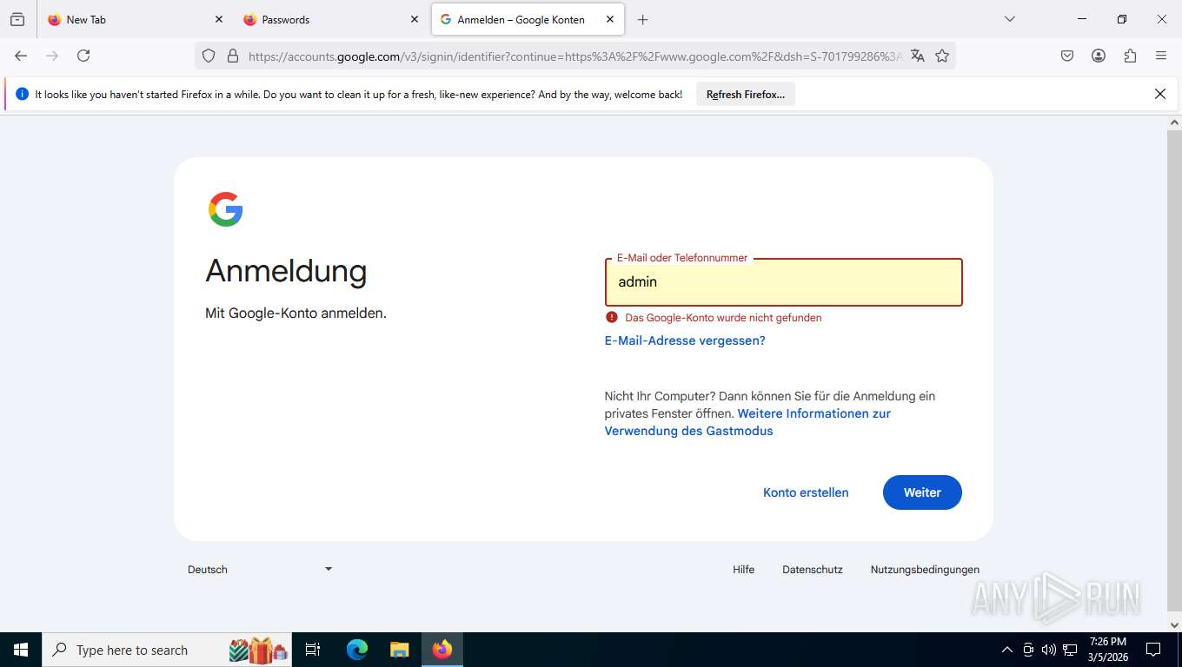The width and height of the screenshot is (1182, 667).
Task: Click the Weiter button
Action: pos(922,492)
